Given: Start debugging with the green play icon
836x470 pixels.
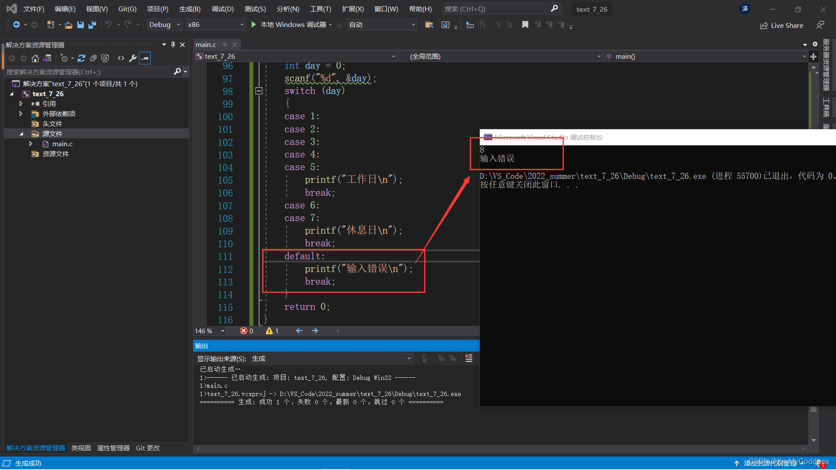Looking at the screenshot, I should tap(254, 25).
